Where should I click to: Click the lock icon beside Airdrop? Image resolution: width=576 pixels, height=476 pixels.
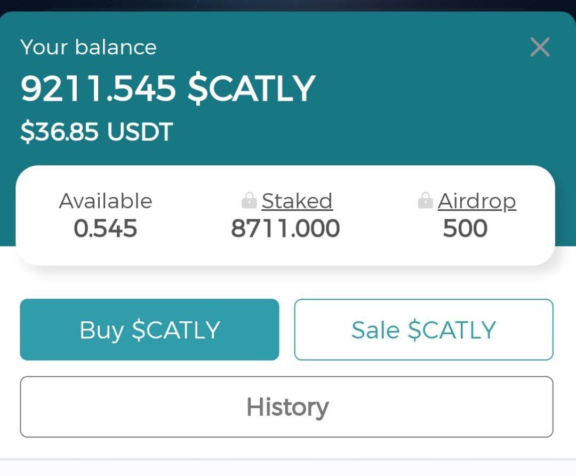[x=426, y=200]
